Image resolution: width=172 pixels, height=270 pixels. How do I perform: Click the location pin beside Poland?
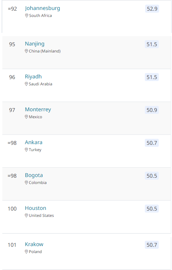26,252
